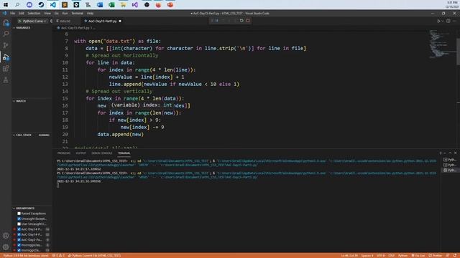Close the terminal panel
This screenshot has height=258, width=460.
(x=455, y=153)
